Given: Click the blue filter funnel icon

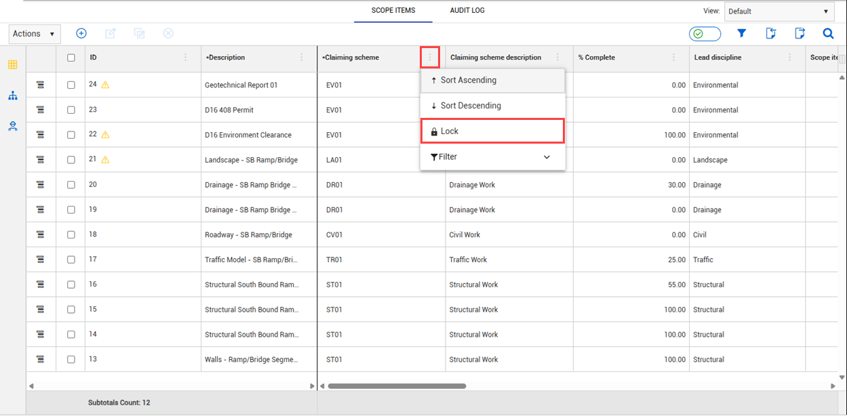Looking at the screenshot, I should [742, 33].
